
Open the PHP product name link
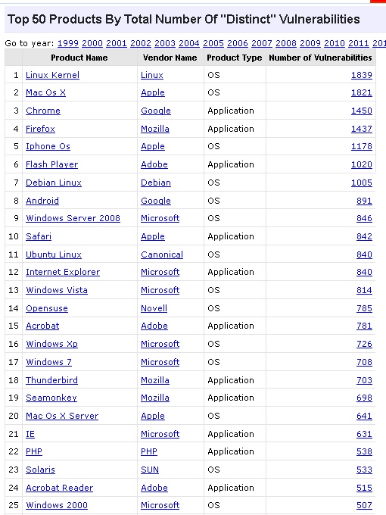(x=34, y=451)
